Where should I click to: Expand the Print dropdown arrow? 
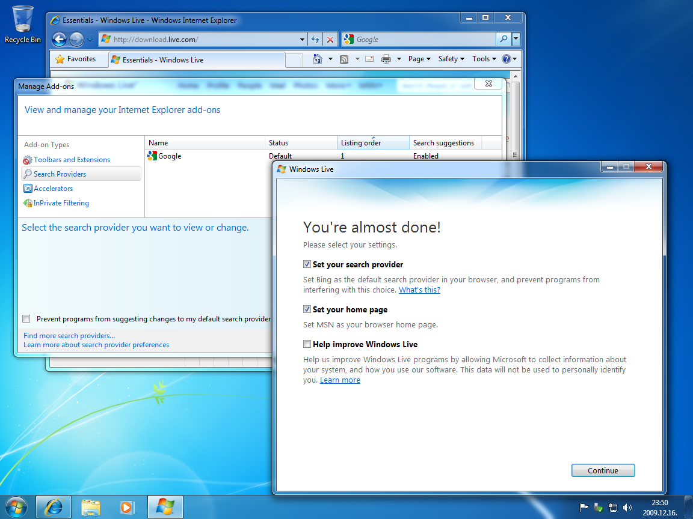399,59
